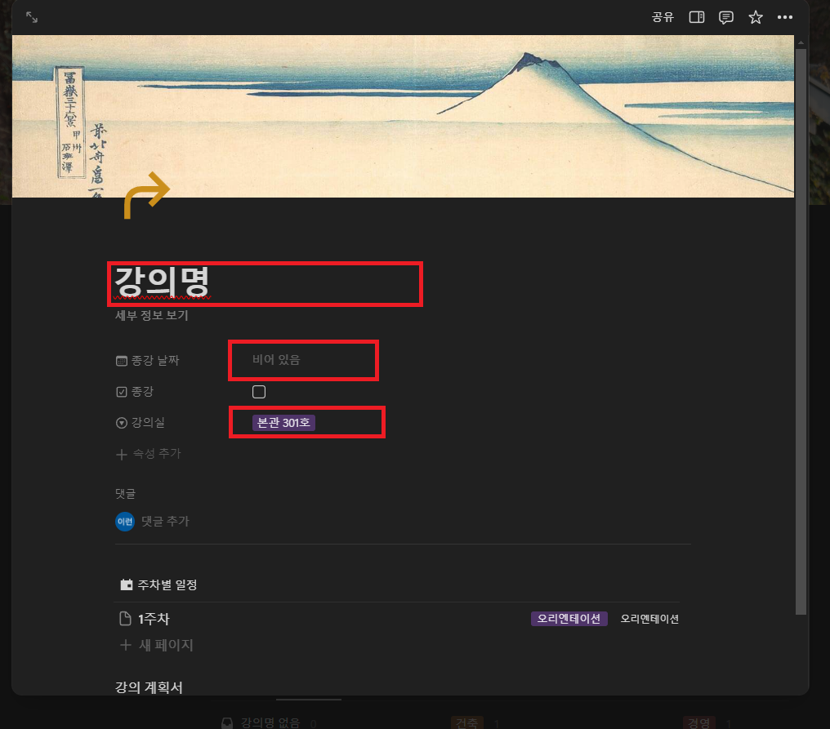The width and height of the screenshot is (830, 729).
Task: Open the comments panel icon
Action: (x=725, y=17)
